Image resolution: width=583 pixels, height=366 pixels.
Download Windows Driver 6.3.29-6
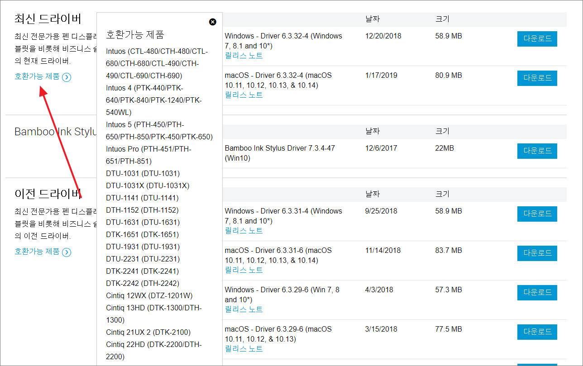pyautogui.click(x=537, y=293)
